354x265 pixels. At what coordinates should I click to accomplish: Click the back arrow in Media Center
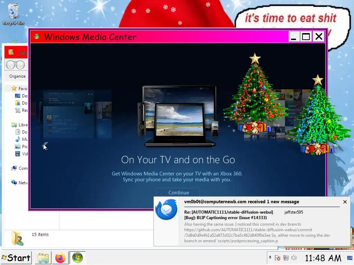tap(45, 146)
